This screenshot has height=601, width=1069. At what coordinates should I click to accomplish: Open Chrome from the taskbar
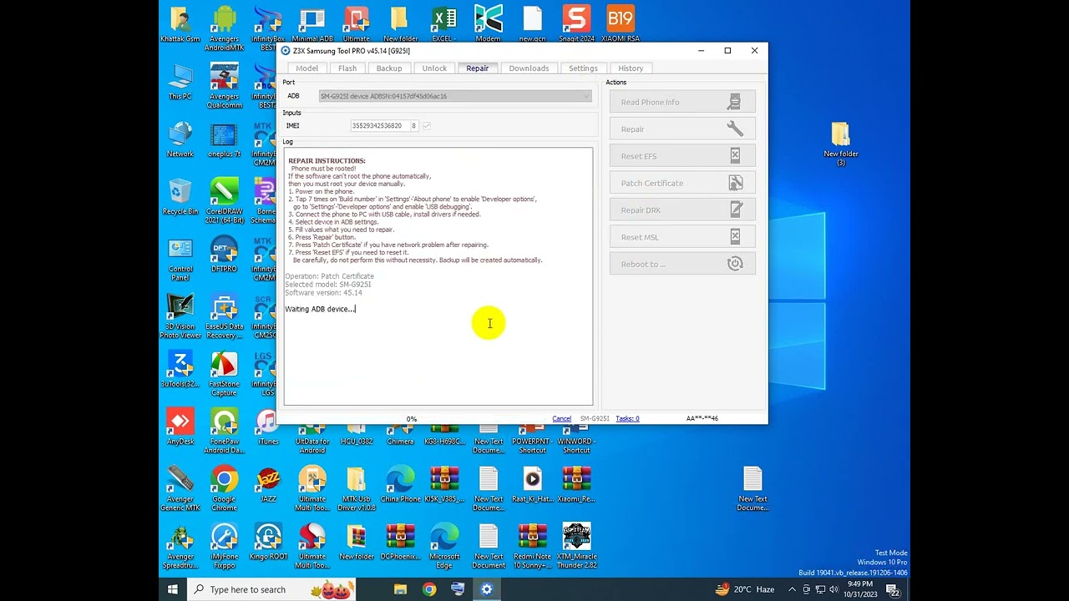coord(429,589)
